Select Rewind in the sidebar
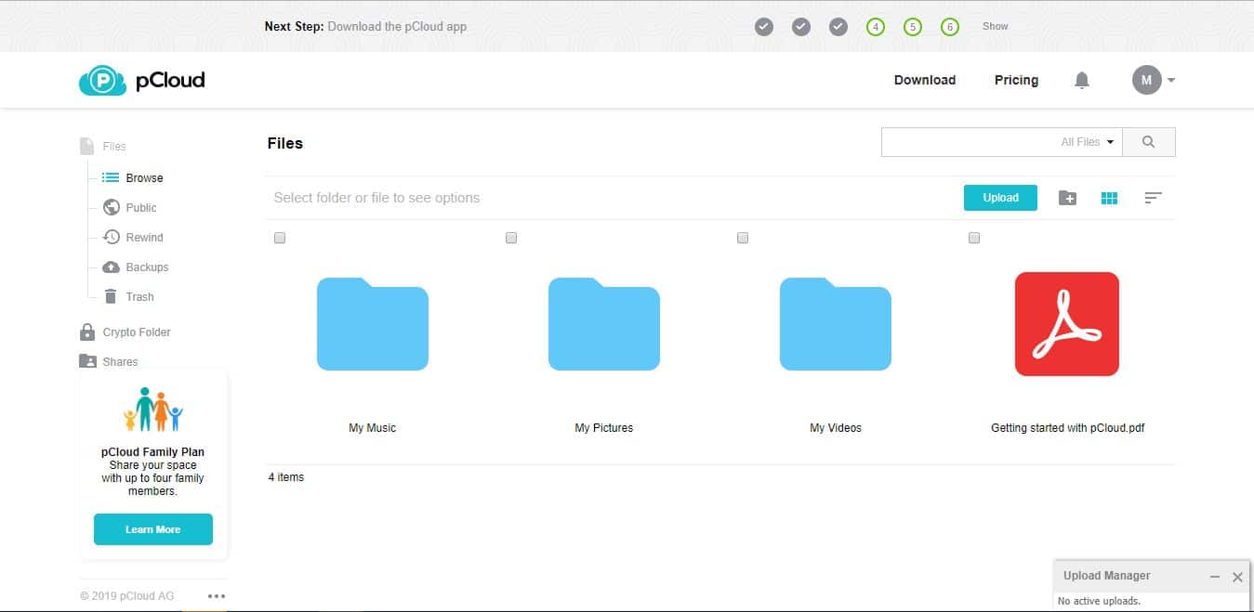Screen dimensions: 1254x612 click(x=144, y=238)
